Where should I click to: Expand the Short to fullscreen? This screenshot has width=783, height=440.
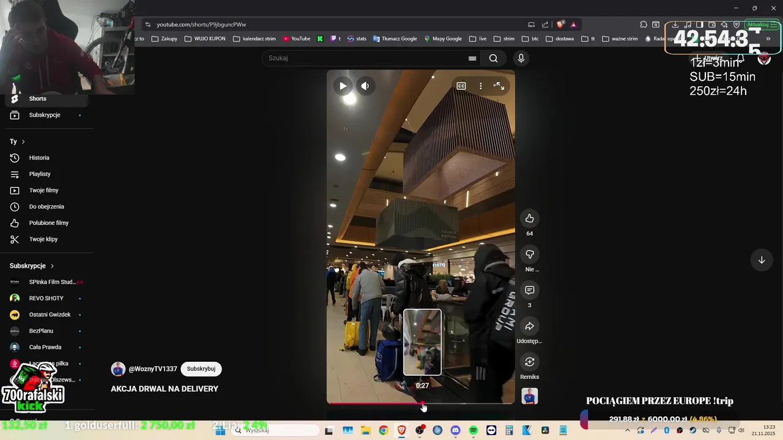click(500, 86)
